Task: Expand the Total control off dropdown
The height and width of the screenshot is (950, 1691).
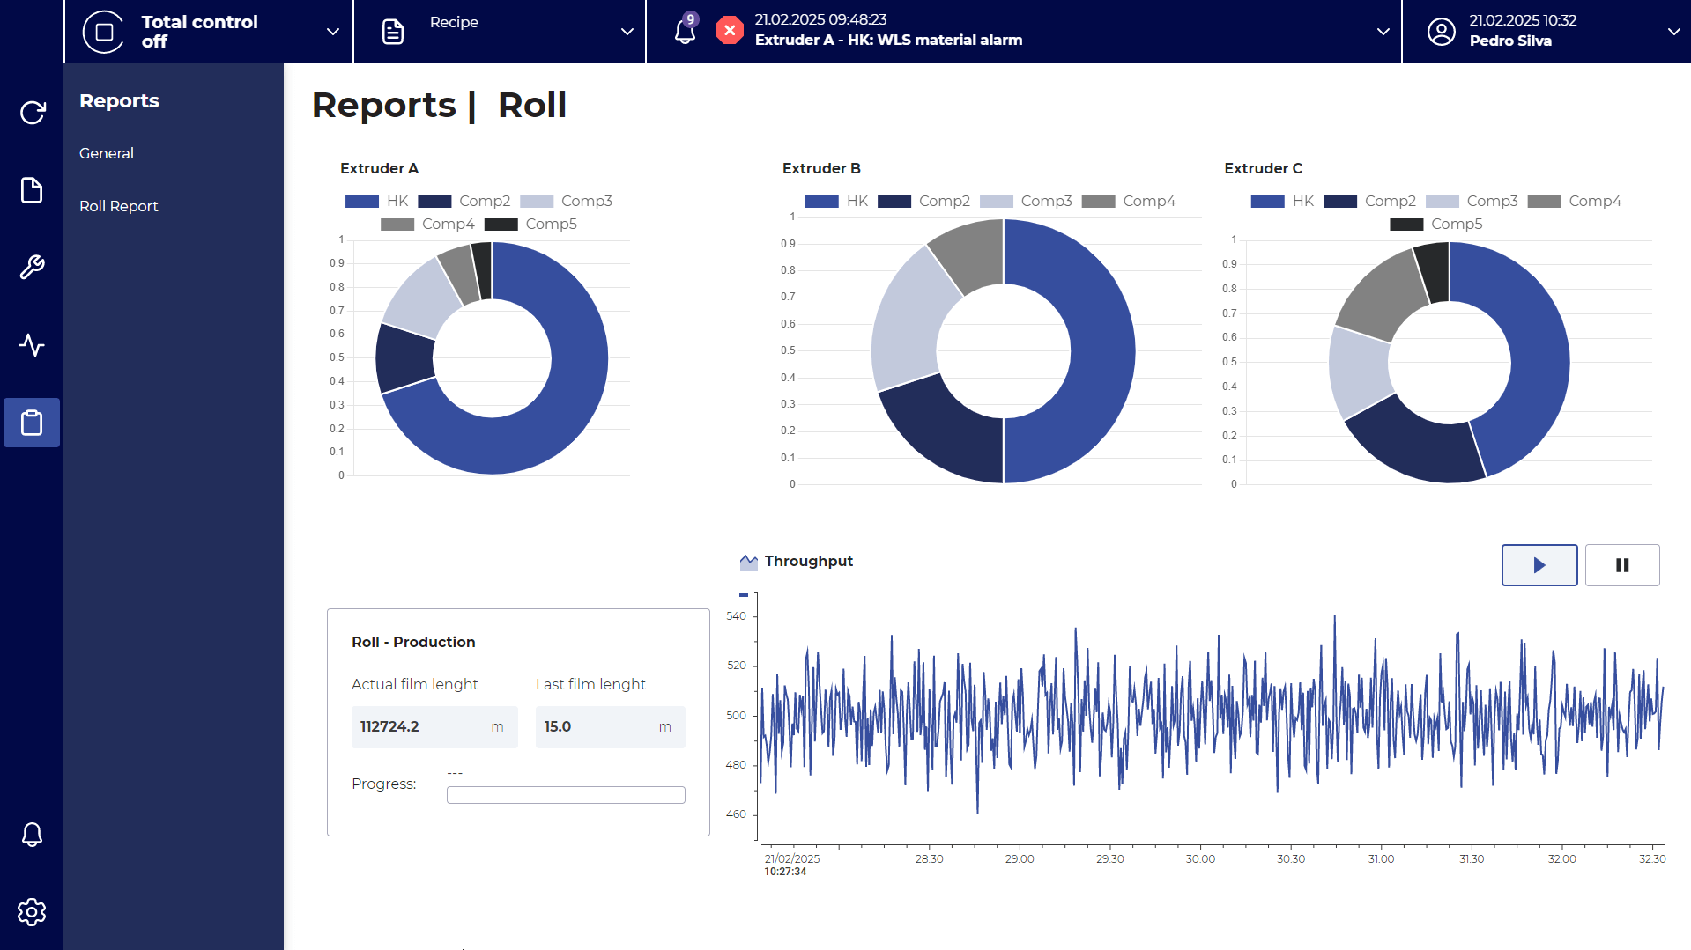Action: pyautogui.click(x=332, y=32)
